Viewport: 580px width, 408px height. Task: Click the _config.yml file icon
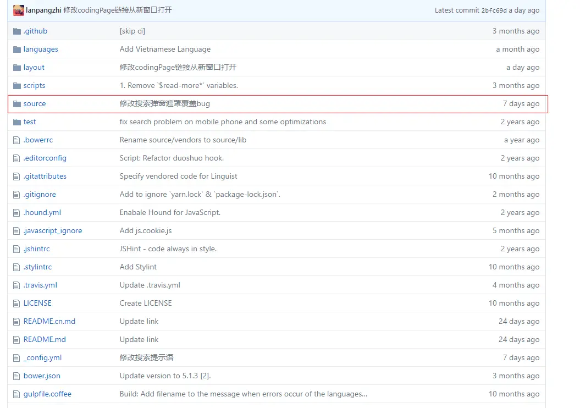[16, 357]
